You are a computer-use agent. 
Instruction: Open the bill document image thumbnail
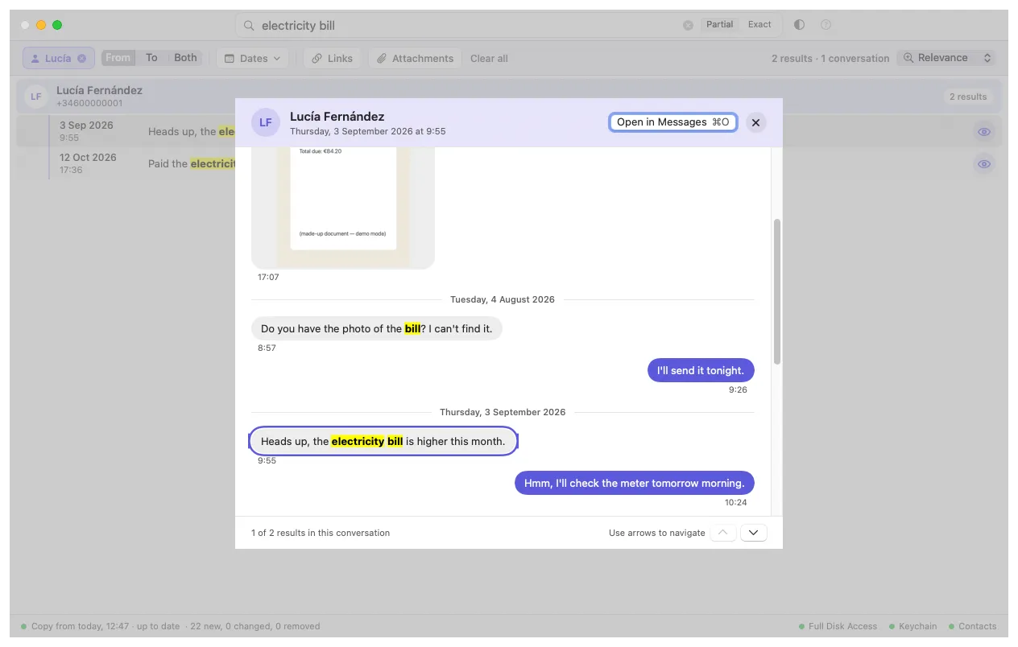click(343, 208)
